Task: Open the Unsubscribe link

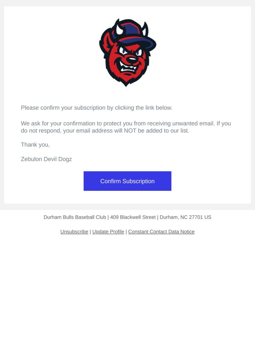Action: click(x=74, y=232)
